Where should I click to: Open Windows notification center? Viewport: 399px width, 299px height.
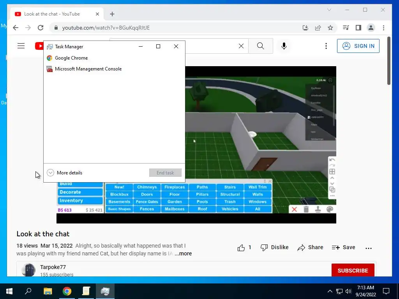click(x=386, y=291)
